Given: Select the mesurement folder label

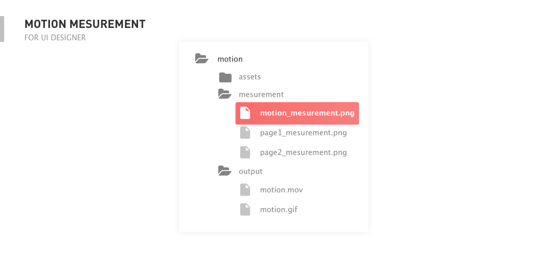Looking at the screenshot, I should (x=261, y=94).
